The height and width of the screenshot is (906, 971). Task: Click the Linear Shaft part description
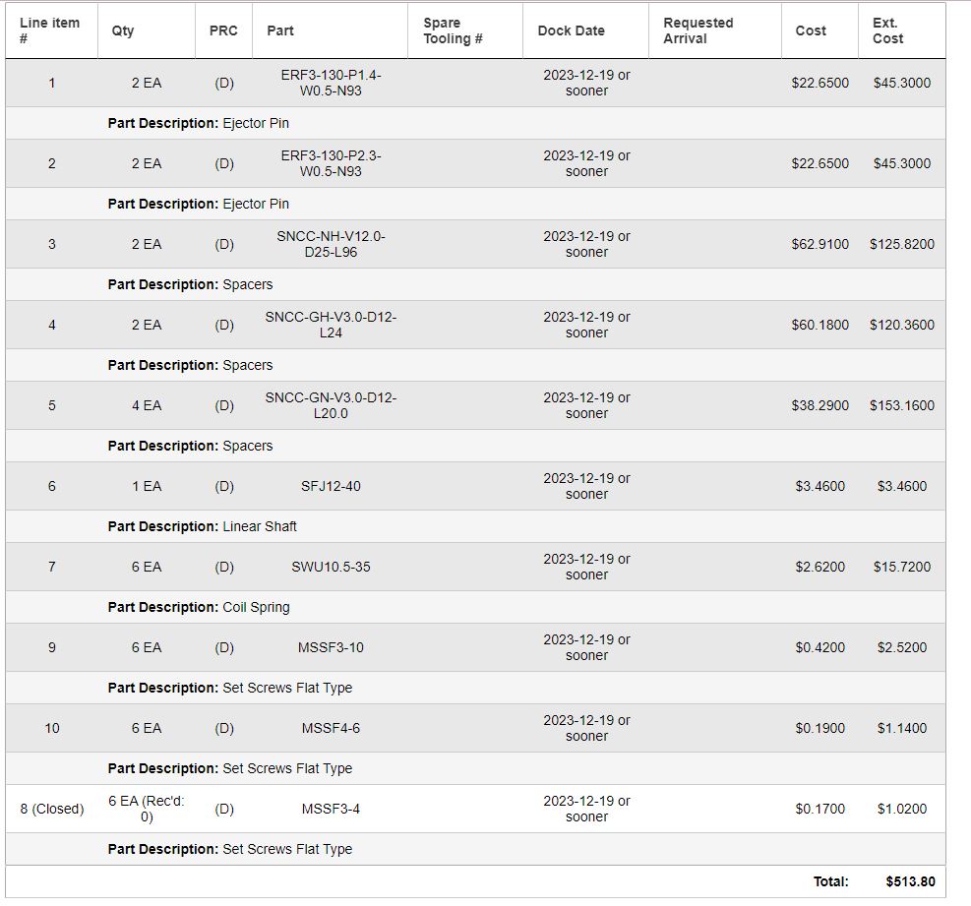[x=260, y=526]
